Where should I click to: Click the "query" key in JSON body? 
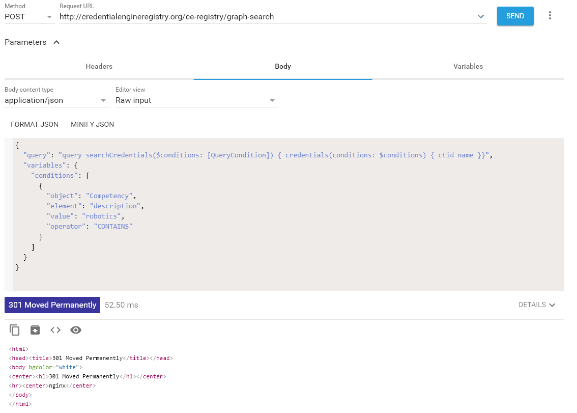pos(37,155)
